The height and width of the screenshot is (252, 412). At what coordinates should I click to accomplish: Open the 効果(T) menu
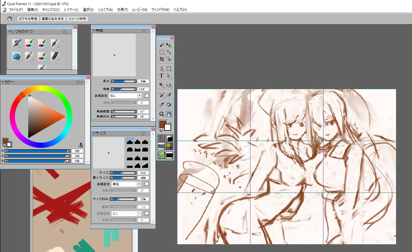[123, 10]
